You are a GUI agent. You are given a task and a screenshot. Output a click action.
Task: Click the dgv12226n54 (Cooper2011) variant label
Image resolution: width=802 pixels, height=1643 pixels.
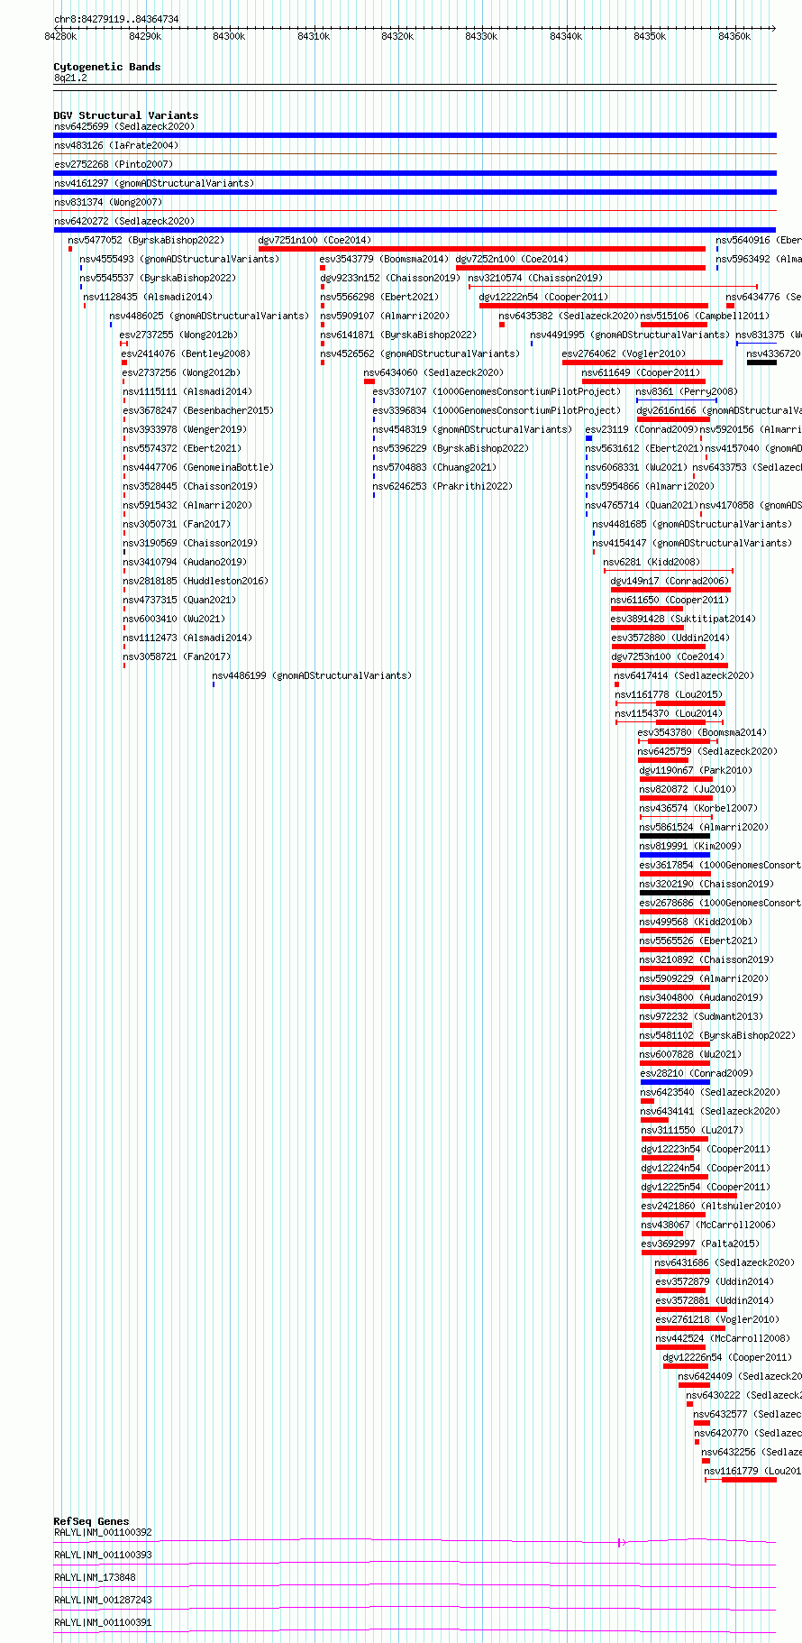(x=727, y=1357)
